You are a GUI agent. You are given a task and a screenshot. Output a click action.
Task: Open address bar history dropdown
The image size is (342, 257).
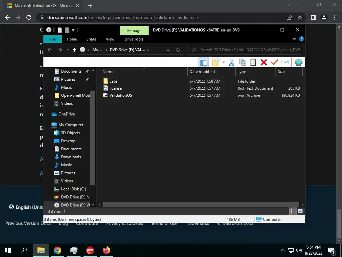[x=168, y=50]
